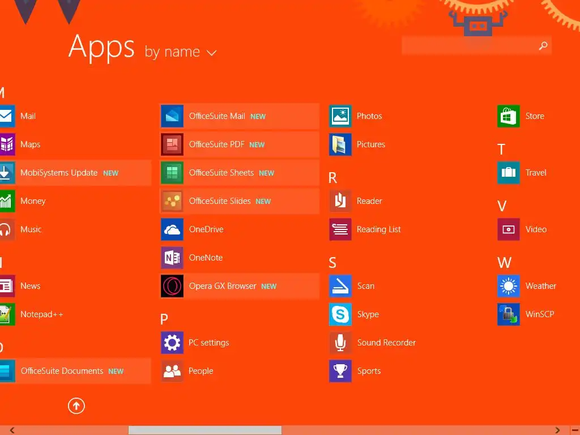Click the 'Opera GX Browser' label
The height and width of the screenshot is (435, 580).
coord(223,286)
